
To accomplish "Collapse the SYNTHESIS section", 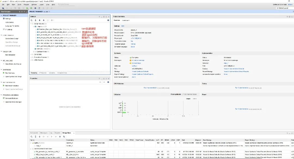I will [1, 70].
